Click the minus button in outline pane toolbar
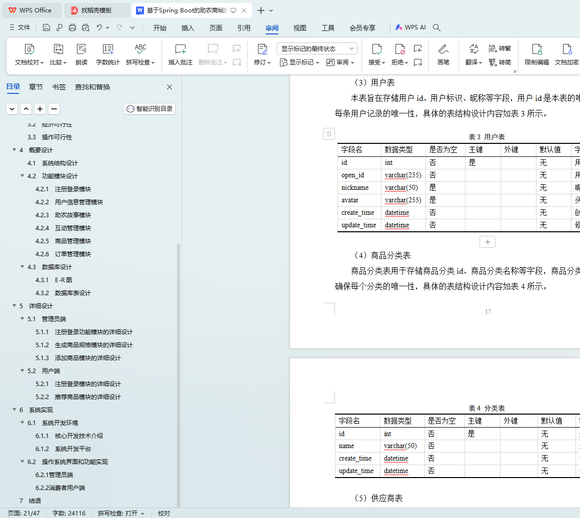The width and height of the screenshot is (580, 518). pyautogui.click(x=54, y=109)
